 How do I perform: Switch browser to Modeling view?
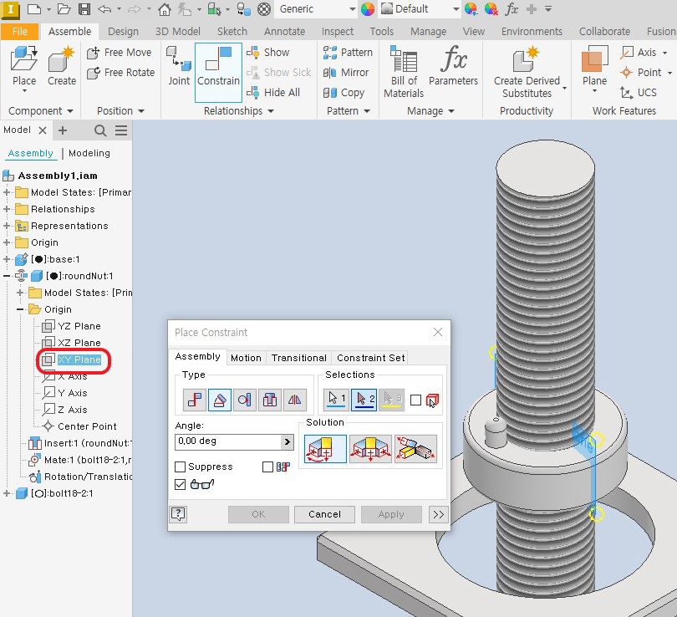click(x=89, y=153)
